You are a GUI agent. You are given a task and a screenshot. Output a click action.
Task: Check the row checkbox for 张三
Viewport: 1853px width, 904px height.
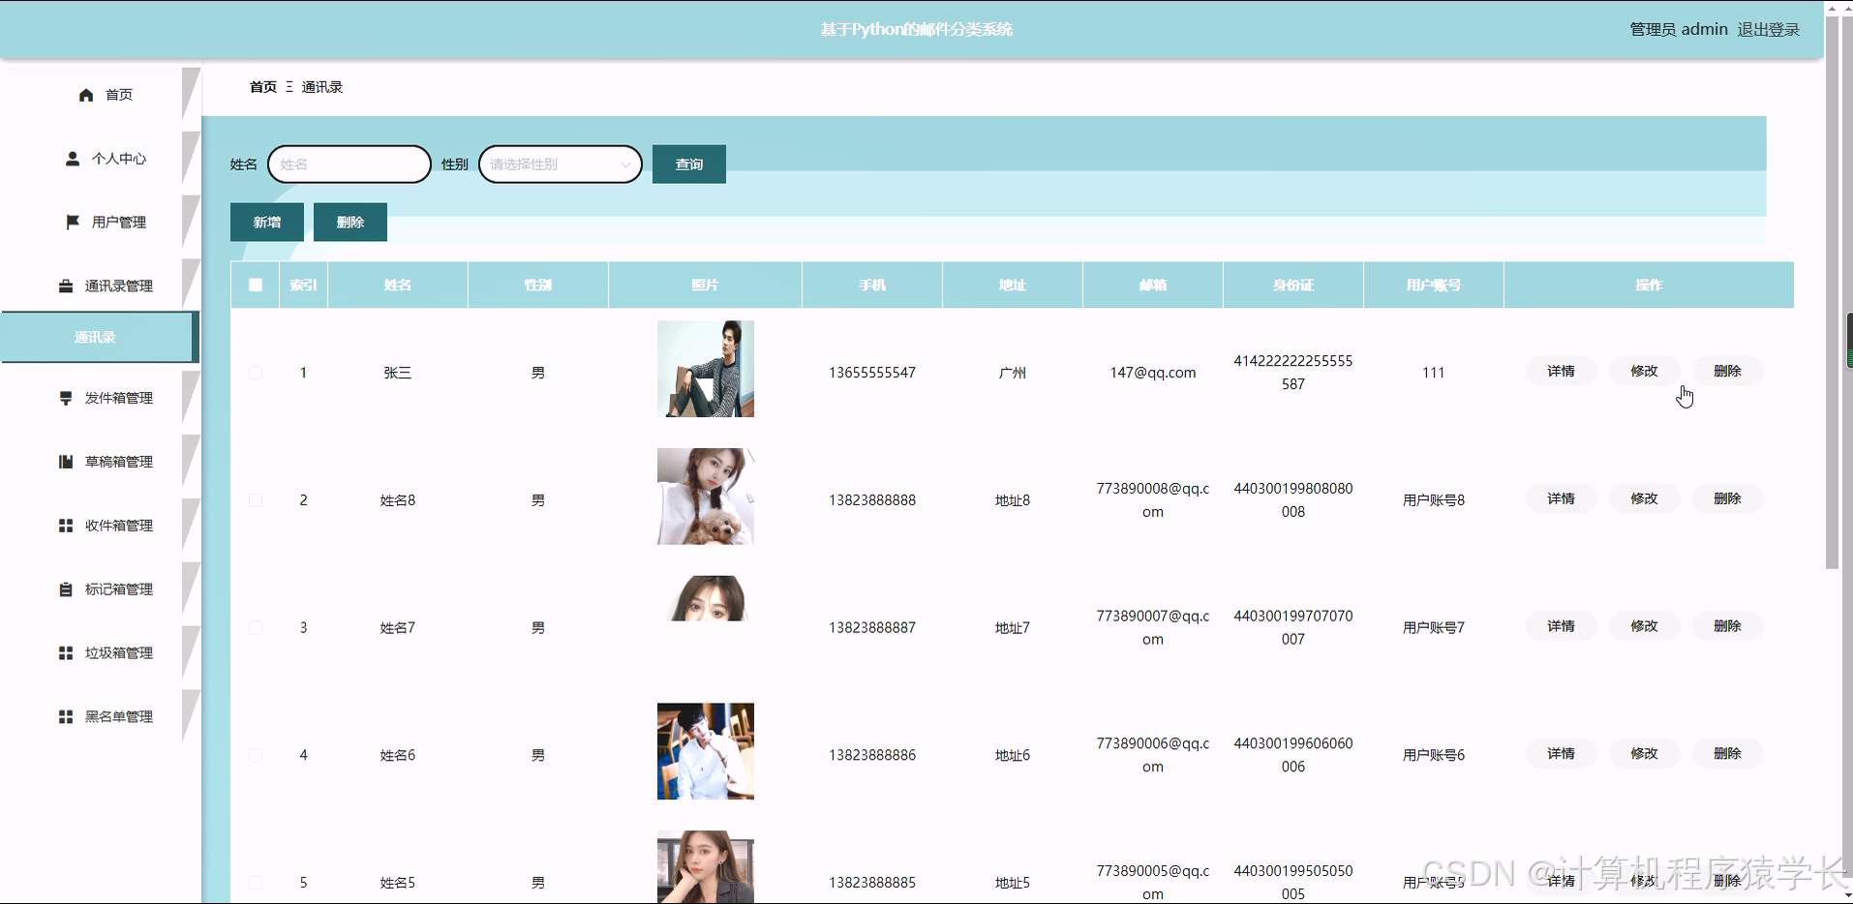coord(256,373)
